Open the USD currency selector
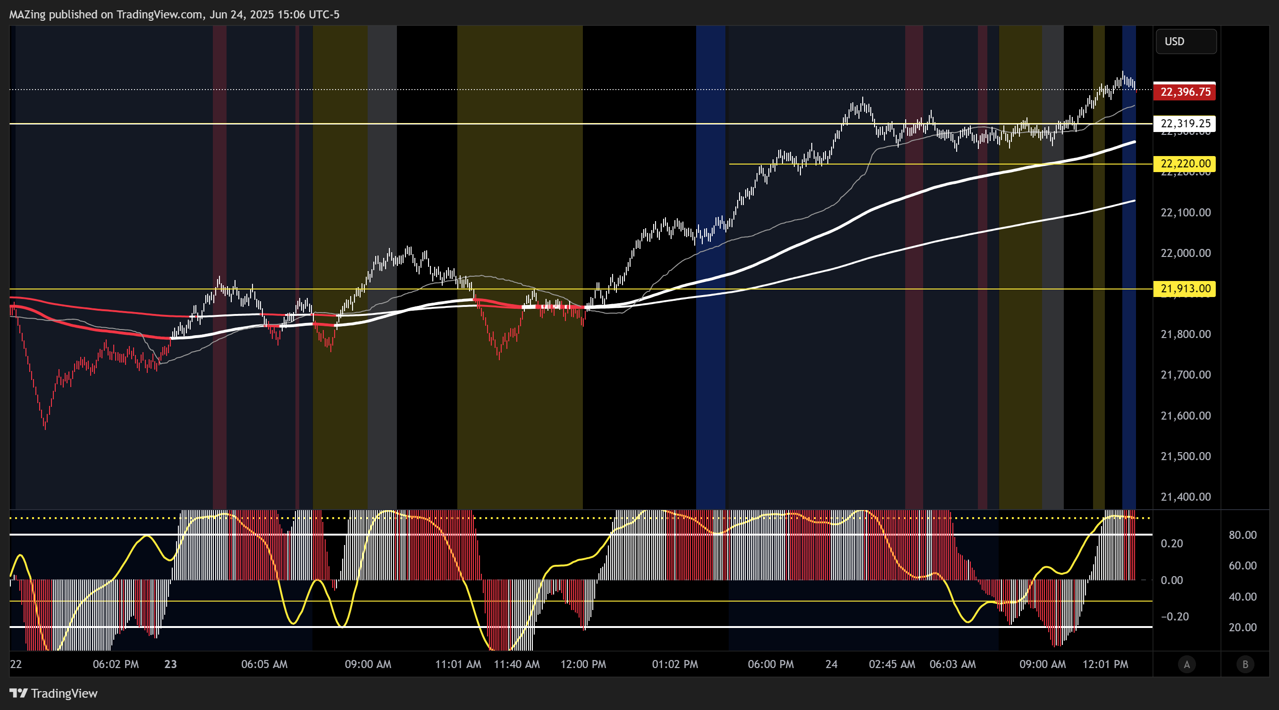This screenshot has height=710, width=1279. pyautogui.click(x=1186, y=41)
